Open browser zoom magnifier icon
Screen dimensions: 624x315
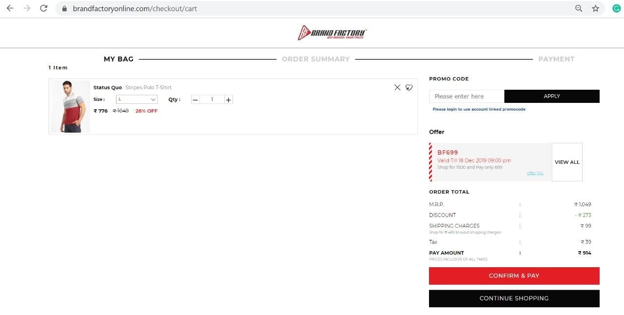pyautogui.click(x=579, y=8)
